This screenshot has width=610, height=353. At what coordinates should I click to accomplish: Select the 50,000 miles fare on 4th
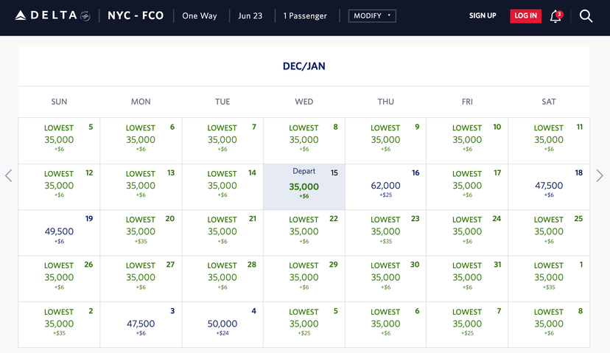click(x=222, y=324)
